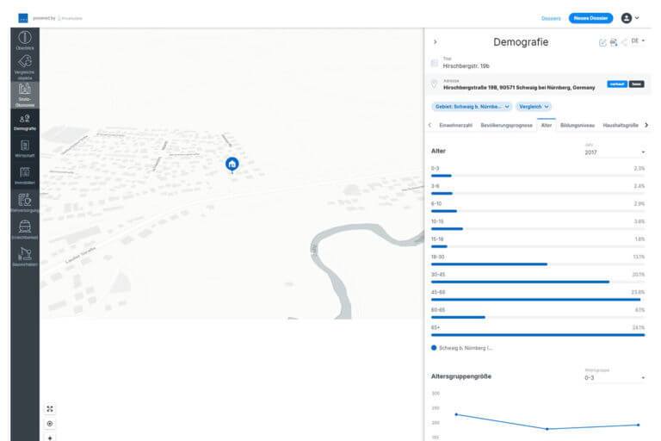The image size is (661, 441).
Task: Click the Neues Dossier button
Action: point(590,18)
